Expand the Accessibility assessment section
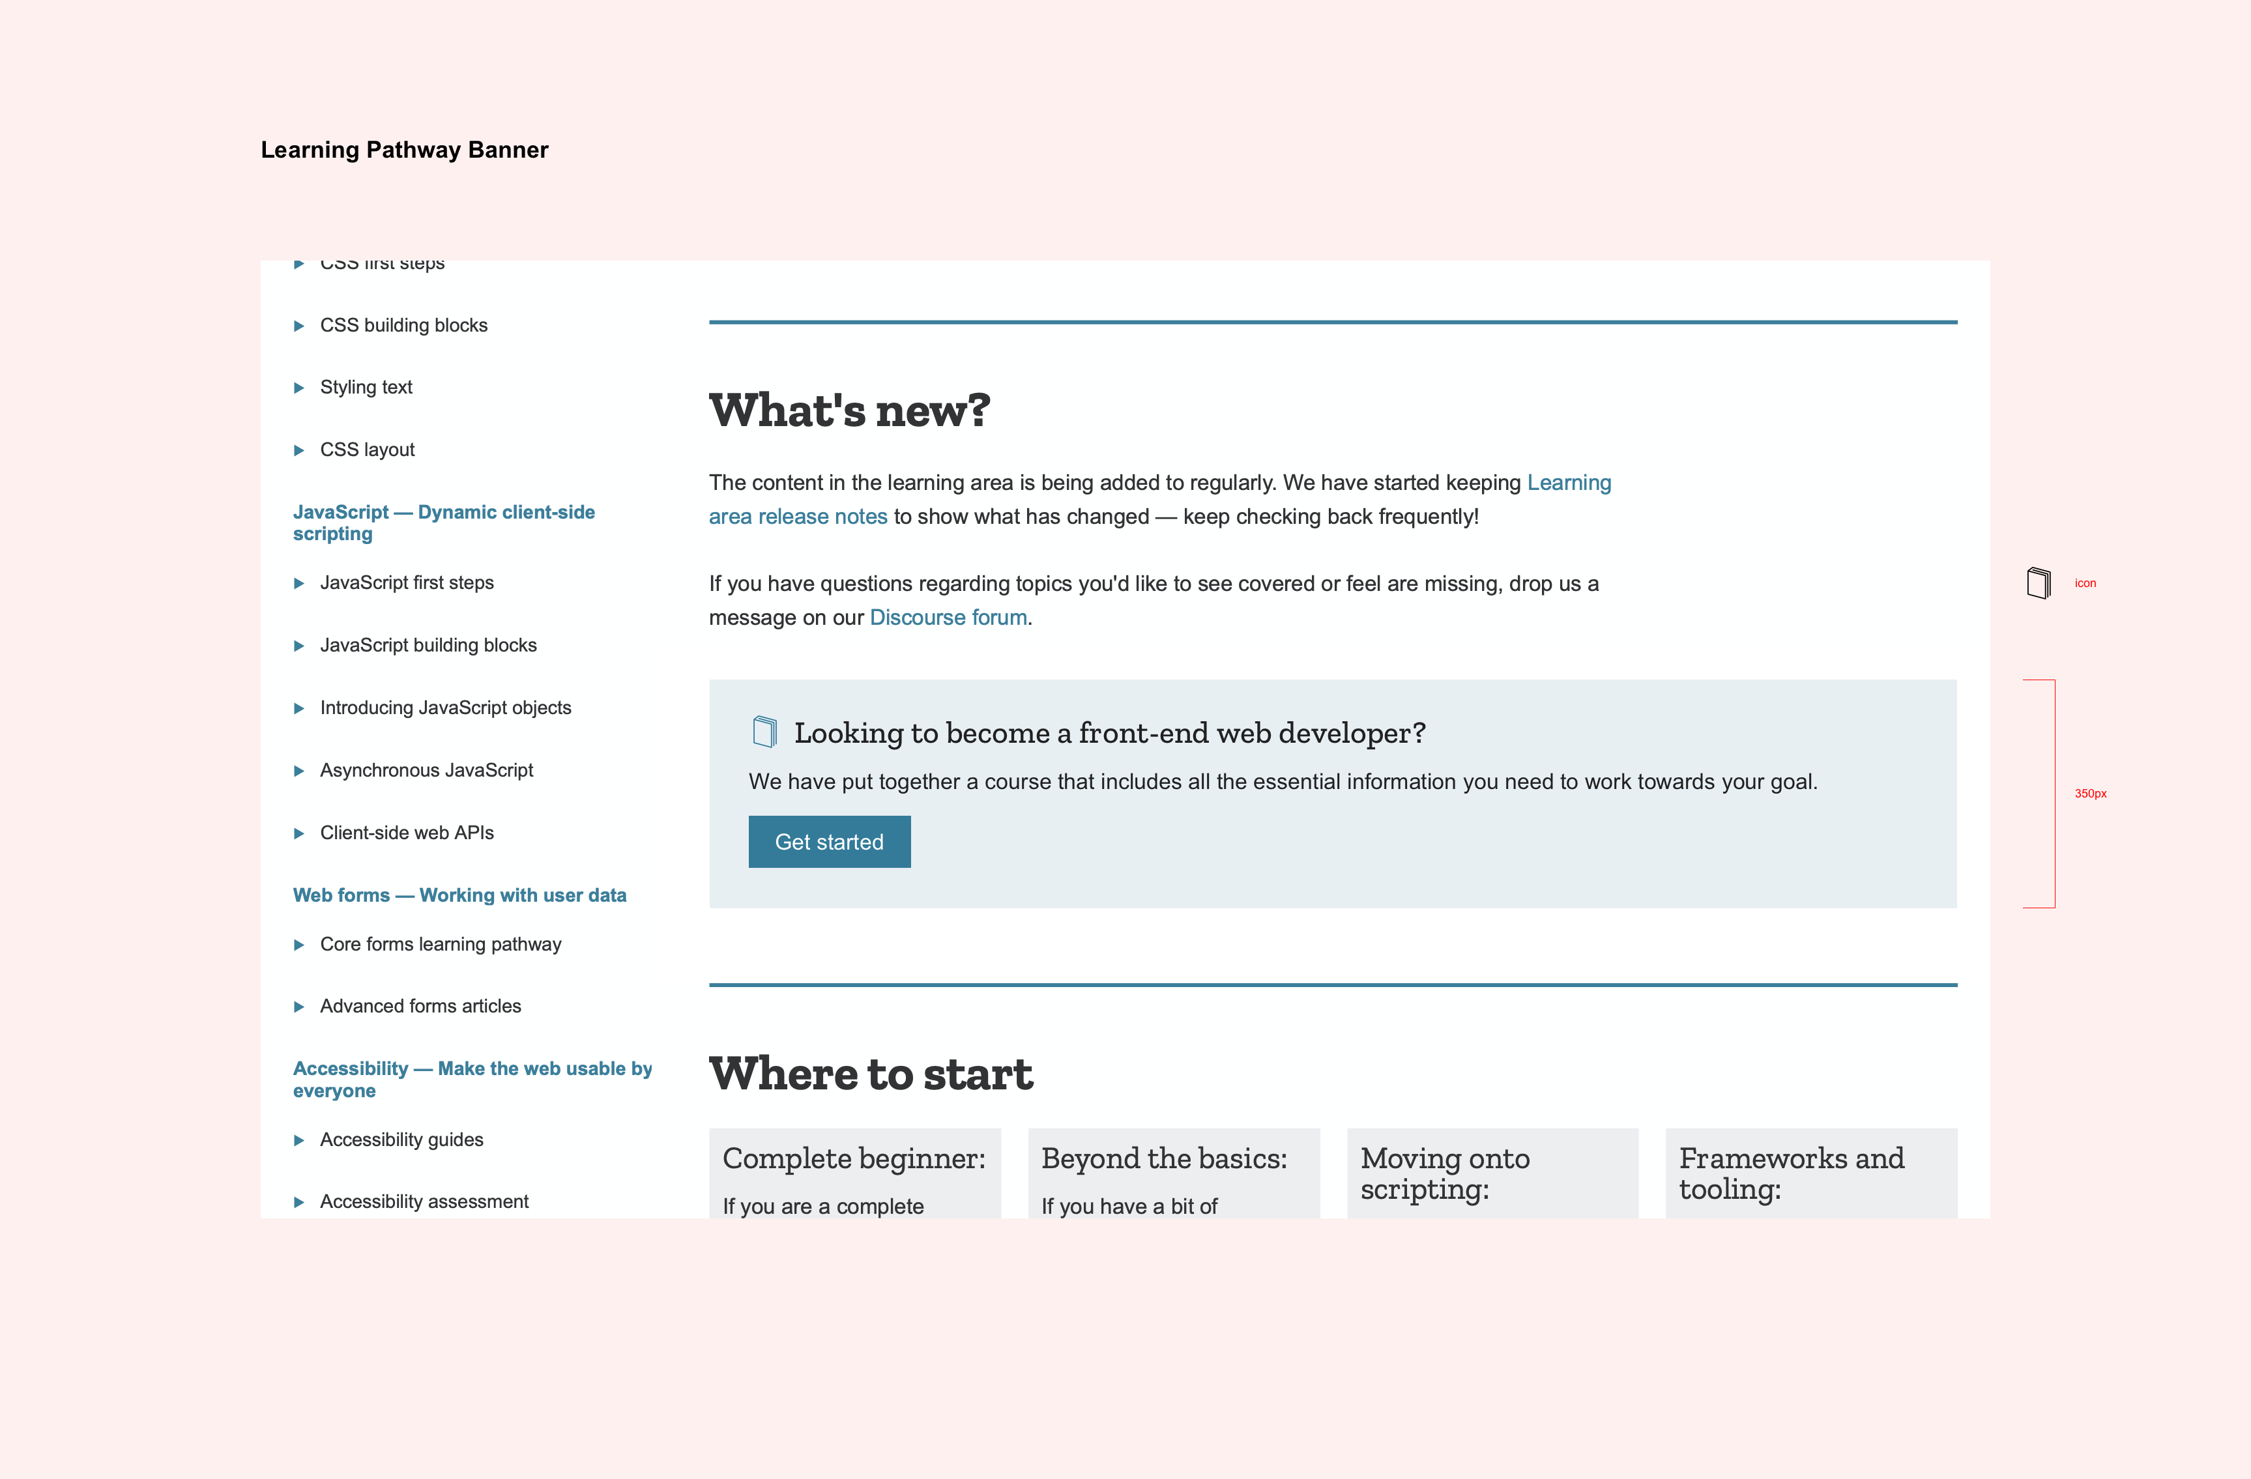 300,1202
